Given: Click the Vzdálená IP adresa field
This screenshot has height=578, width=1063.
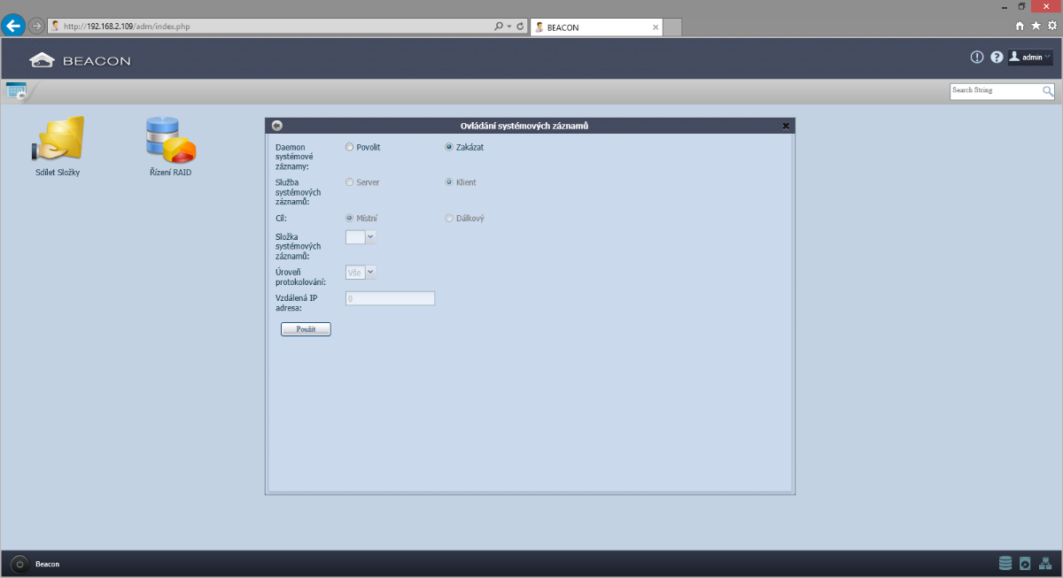Looking at the screenshot, I should pyautogui.click(x=390, y=299).
